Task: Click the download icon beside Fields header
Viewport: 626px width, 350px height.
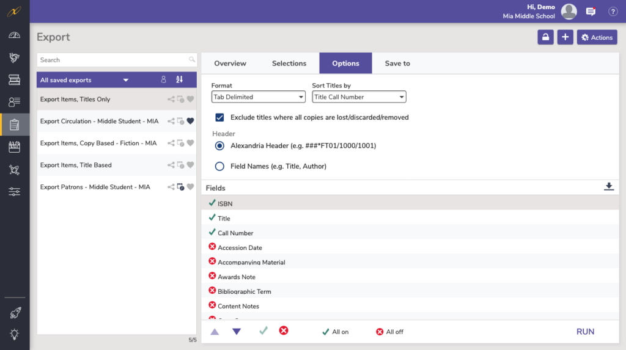Action: [x=608, y=187]
